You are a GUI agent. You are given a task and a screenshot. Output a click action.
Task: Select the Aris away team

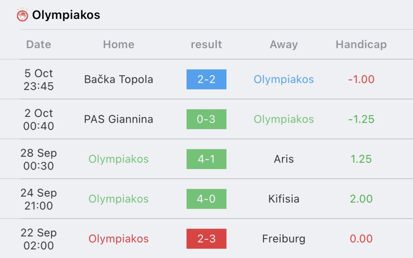284,159
